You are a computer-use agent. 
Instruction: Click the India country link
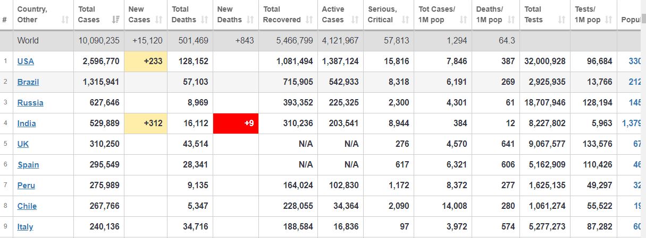(x=27, y=124)
